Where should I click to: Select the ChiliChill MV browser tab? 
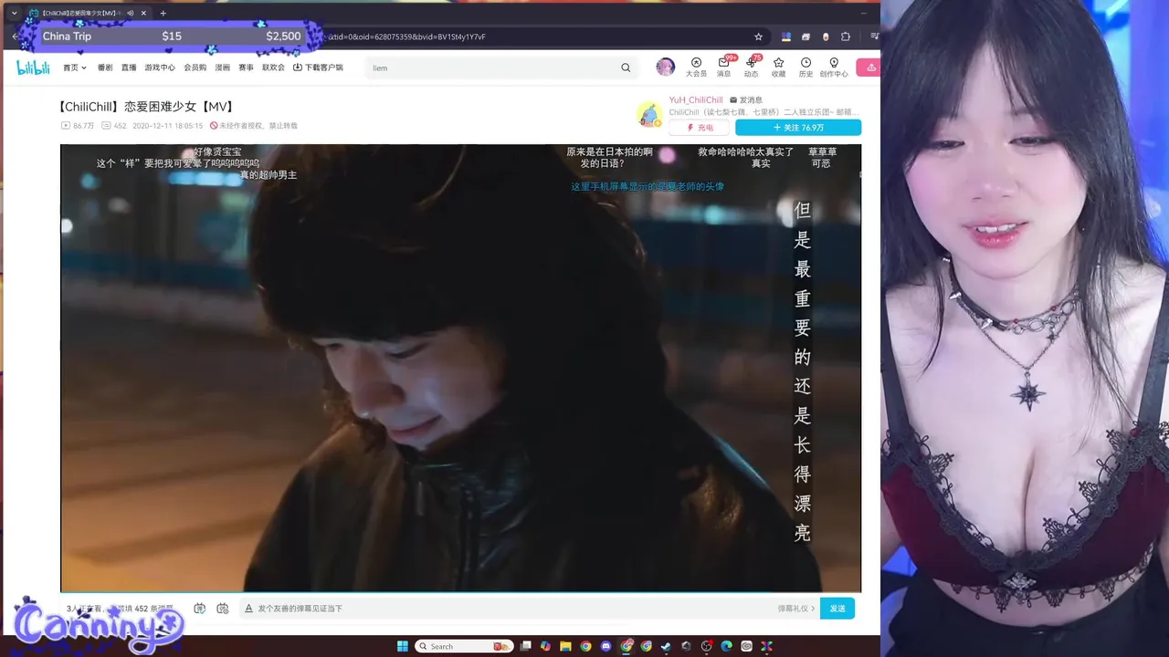pyautogui.click(x=89, y=13)
